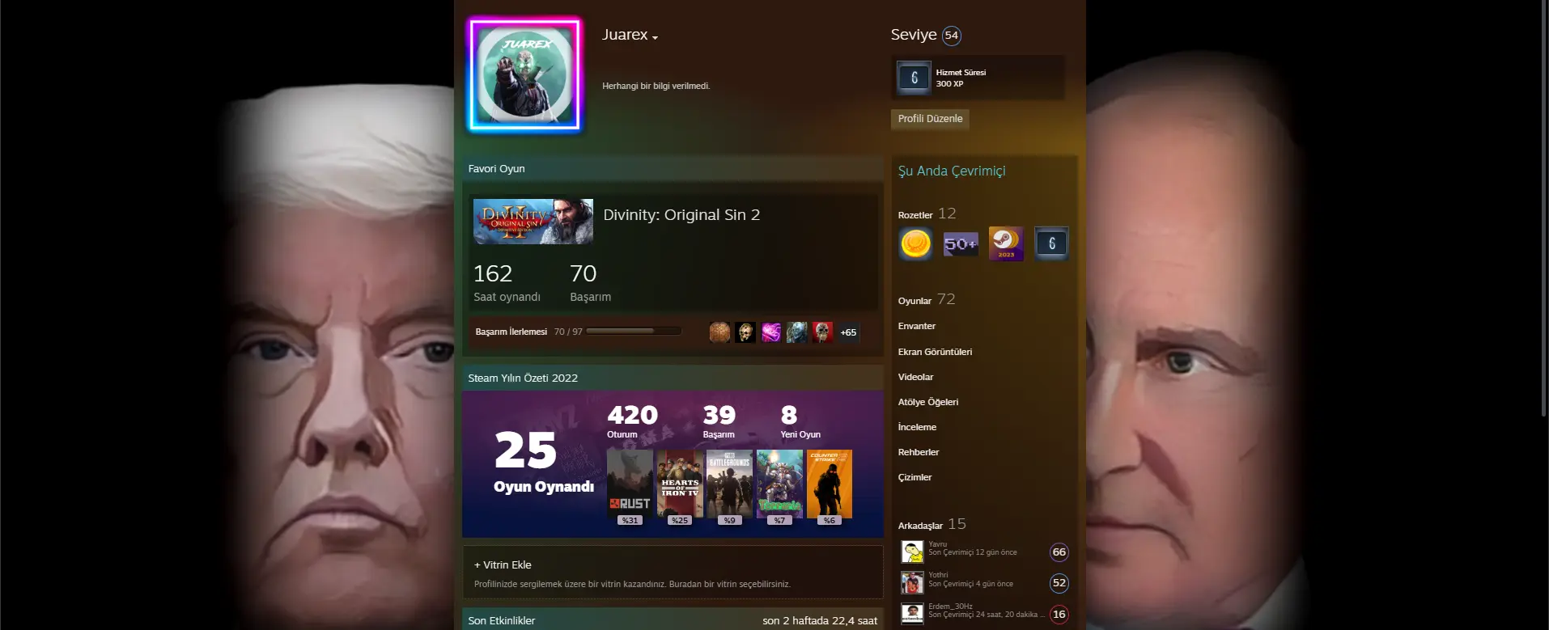Viewport: 1549px width, 630px height.
Task: Click the gold coin badge icon
Action: (915, 243)
